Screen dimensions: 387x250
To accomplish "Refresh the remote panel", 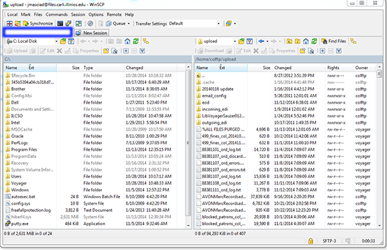I will pyautogui.click(x=314, y=41).
